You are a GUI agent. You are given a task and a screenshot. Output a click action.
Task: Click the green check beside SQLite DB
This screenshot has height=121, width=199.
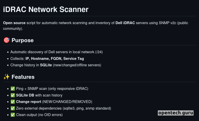pyautogui.click(x=13, y=95)
